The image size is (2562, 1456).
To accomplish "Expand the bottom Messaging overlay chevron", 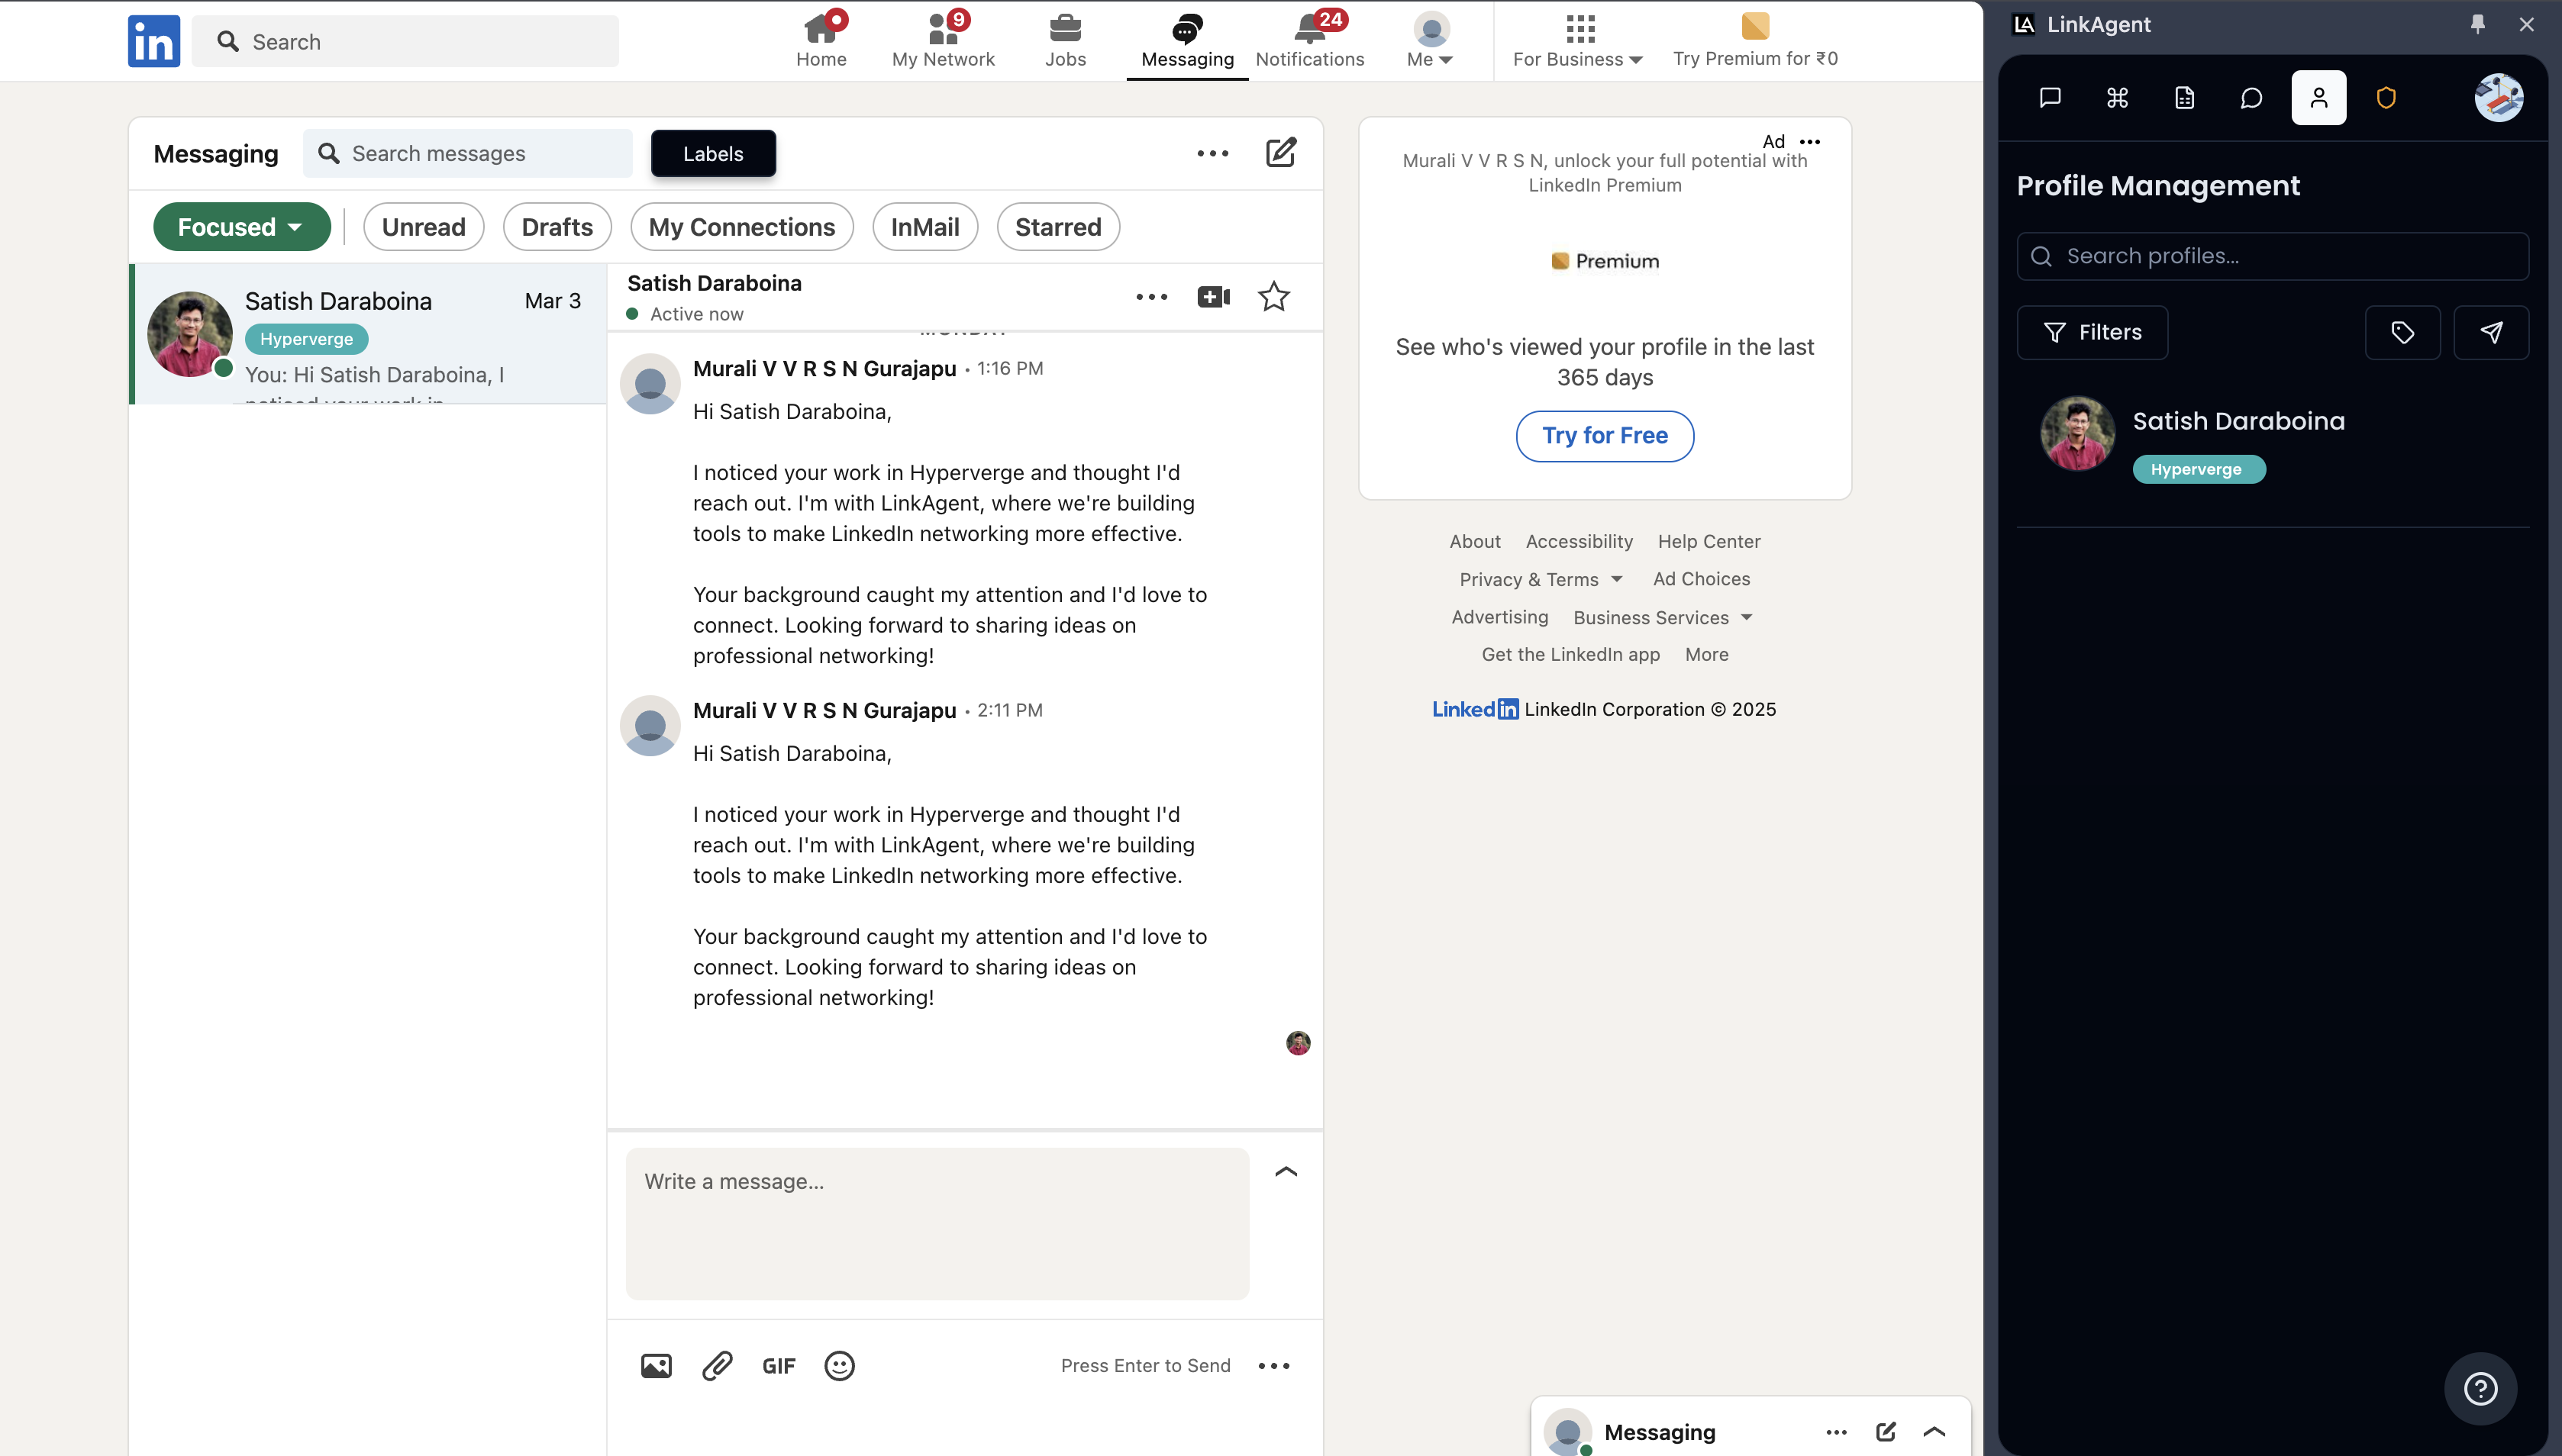I will pos(1934,1432).
